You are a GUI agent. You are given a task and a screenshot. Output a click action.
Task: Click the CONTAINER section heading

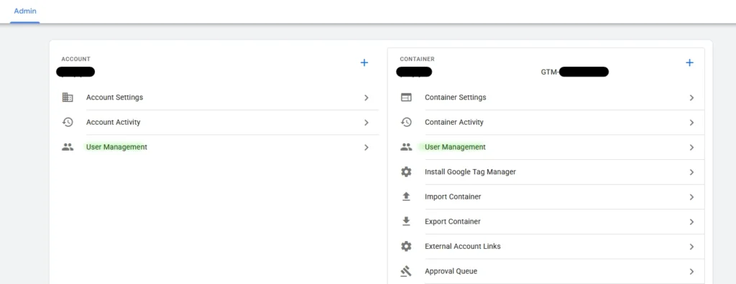[x=418, y=59]
